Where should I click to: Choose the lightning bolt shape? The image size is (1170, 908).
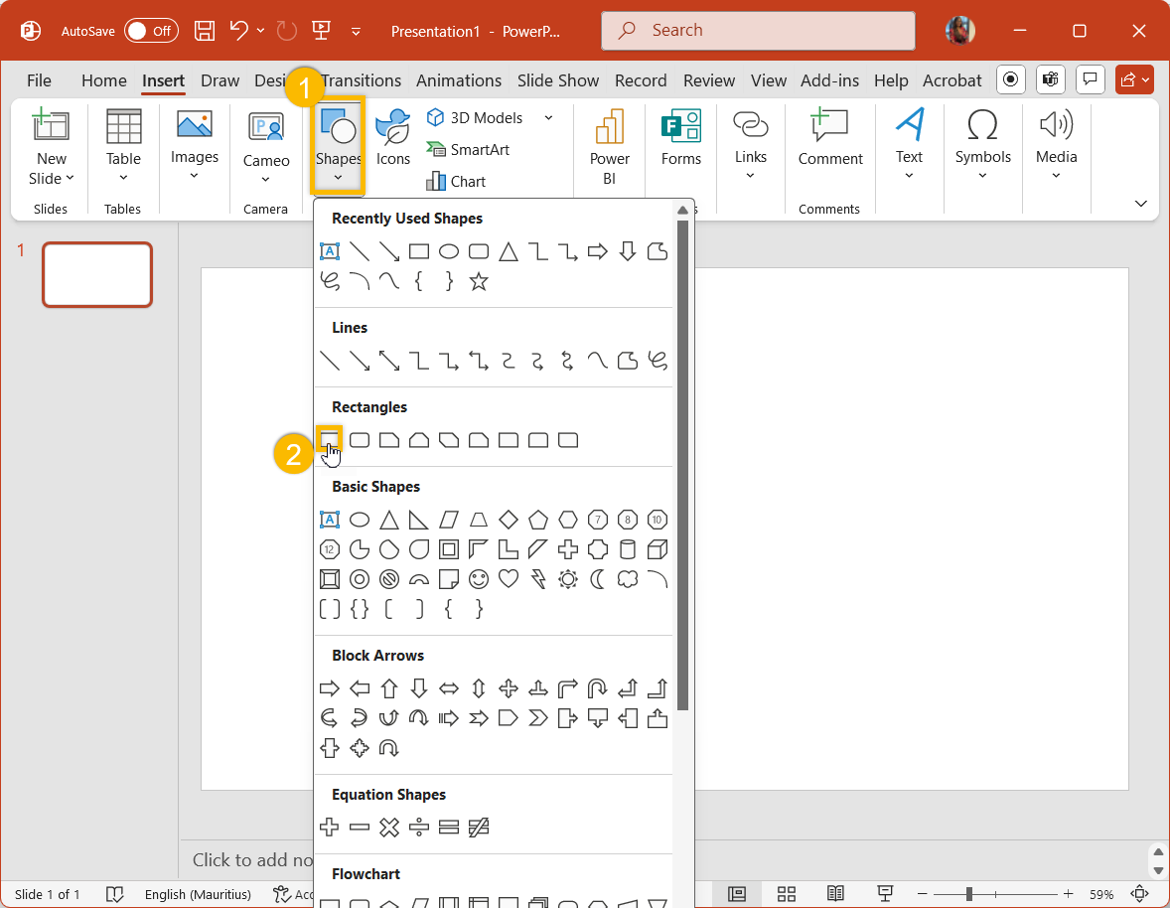click(538, 579)
